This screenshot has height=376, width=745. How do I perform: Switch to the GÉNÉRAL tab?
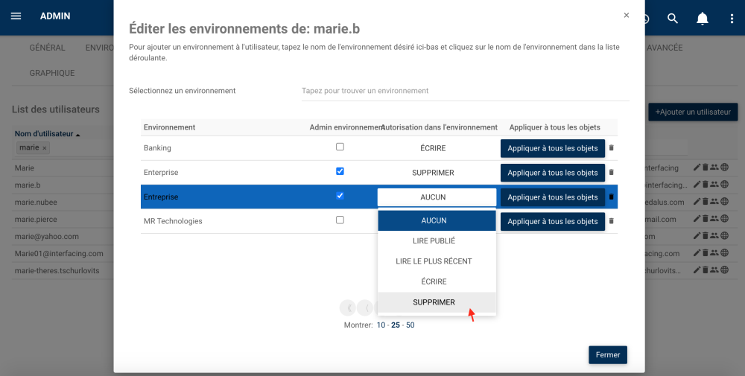47,48
